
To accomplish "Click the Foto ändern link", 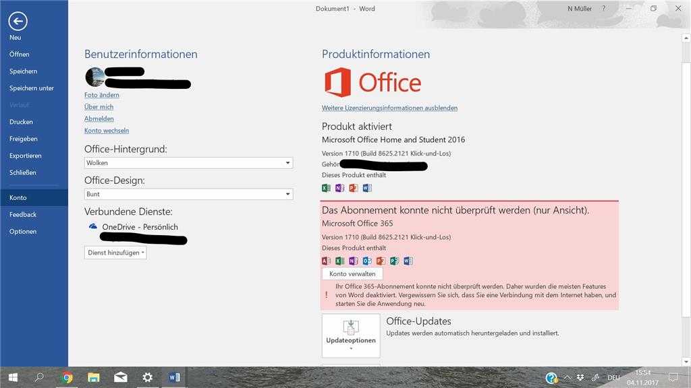I will (x=102, y=95).
